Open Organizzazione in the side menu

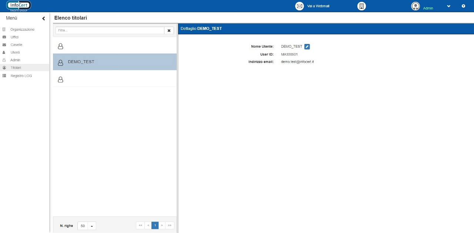(22, 30)
